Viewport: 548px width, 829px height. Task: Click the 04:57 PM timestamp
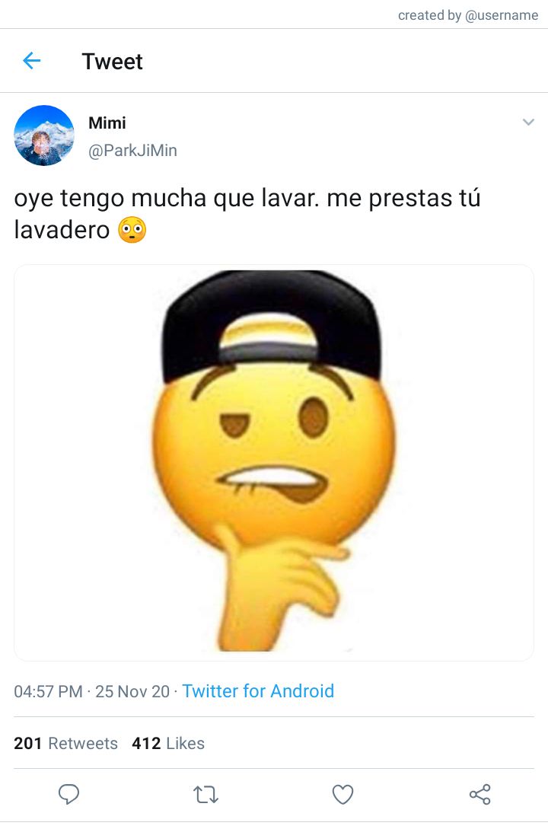pos(48,691)
